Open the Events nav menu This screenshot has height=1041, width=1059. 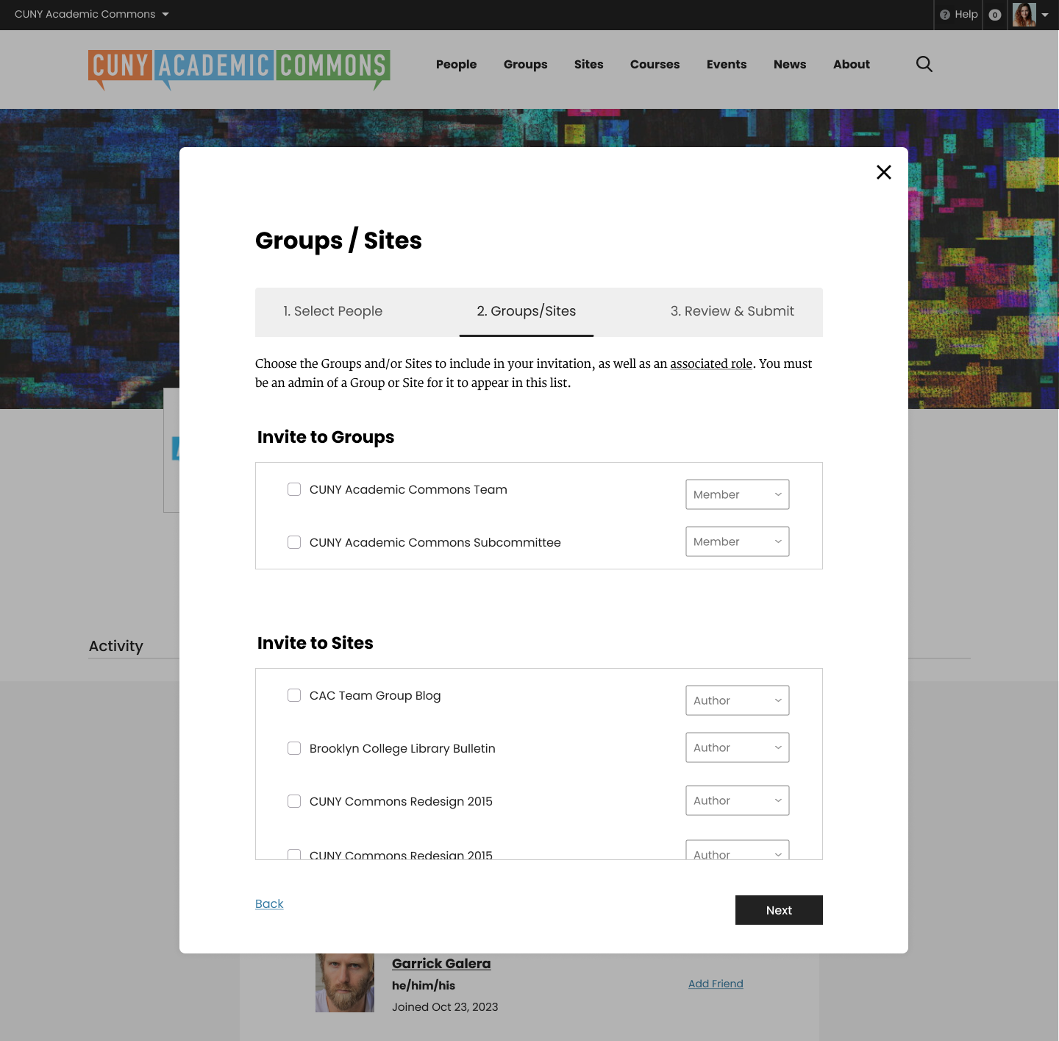coord(727,65)
